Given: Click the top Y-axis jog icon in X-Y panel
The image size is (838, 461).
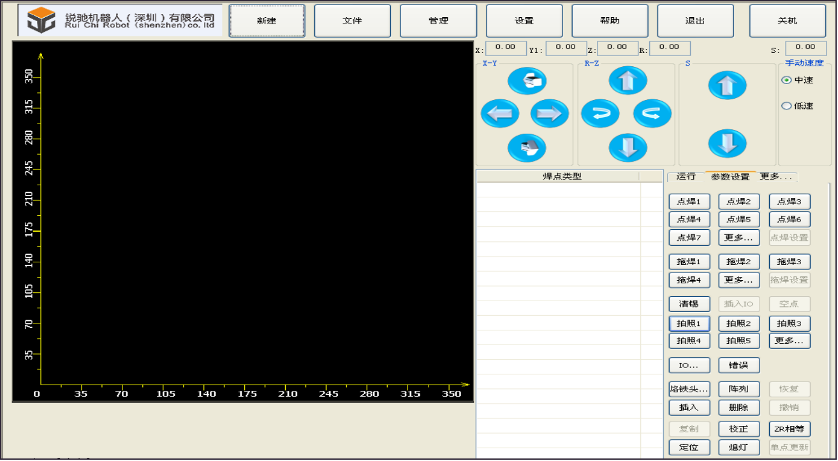Looking at the screenshot, I should click(527, 81).
